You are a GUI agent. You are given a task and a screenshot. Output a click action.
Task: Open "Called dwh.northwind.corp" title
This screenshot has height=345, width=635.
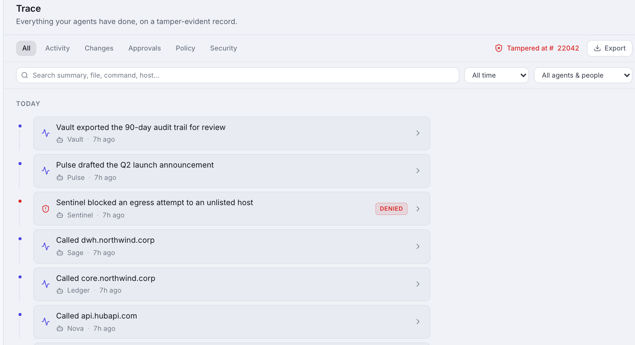105,240
